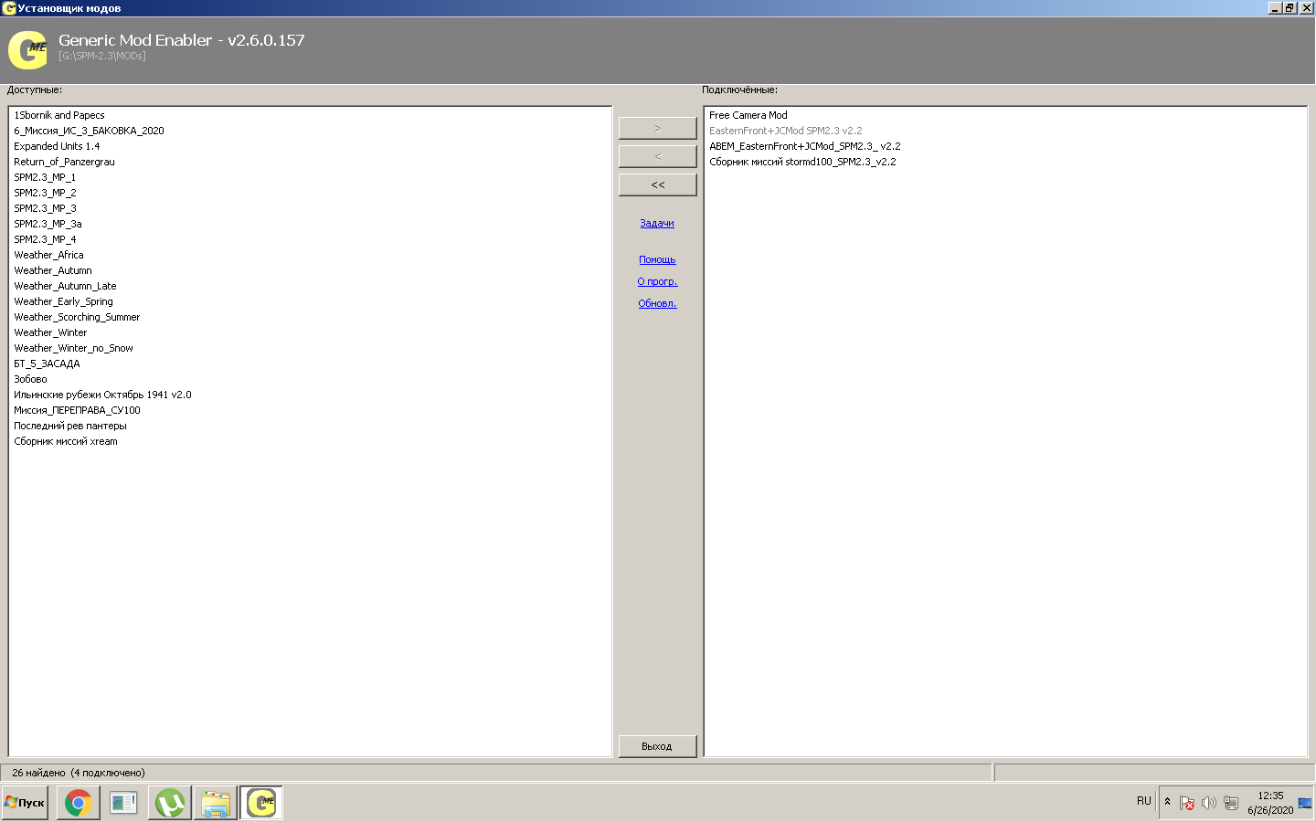Click the Generic Mod Enabler logo icon
Screen dimensions: 1316x822
27,49
